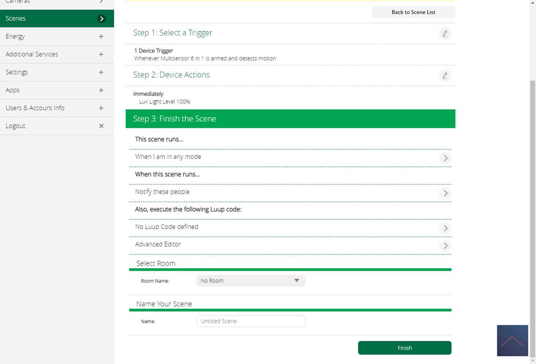Click the X icon beside Logout
The height and width of the screenshot is (364, 536).
pos(101,126)
